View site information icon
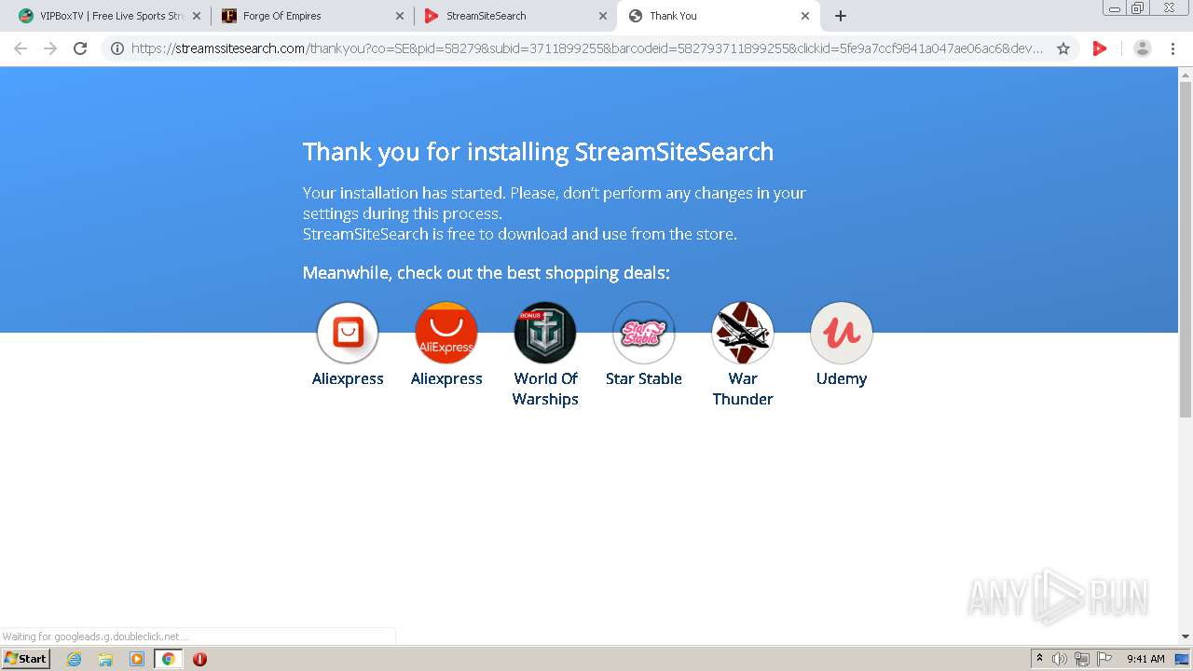 tap(117, 48)
